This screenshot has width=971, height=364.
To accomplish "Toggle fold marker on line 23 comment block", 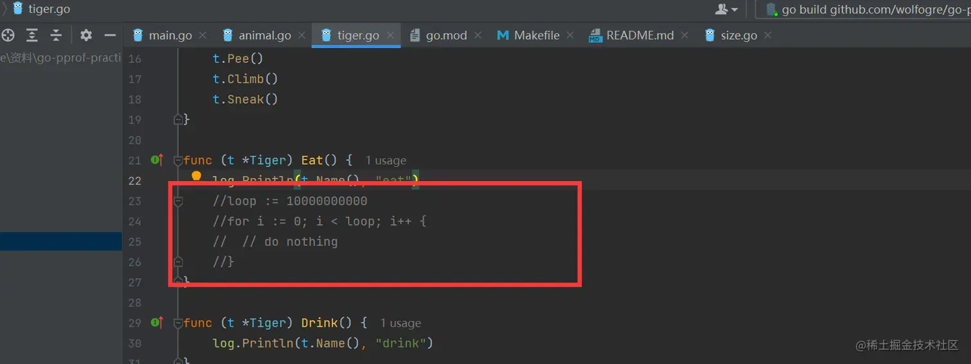I will pos(178,202).
